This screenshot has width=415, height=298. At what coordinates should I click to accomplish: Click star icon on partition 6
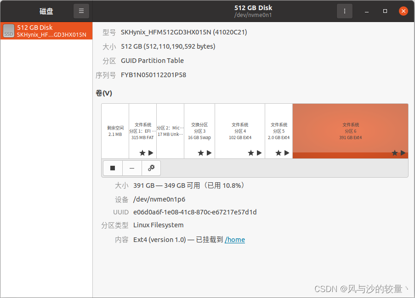(395, 153)
